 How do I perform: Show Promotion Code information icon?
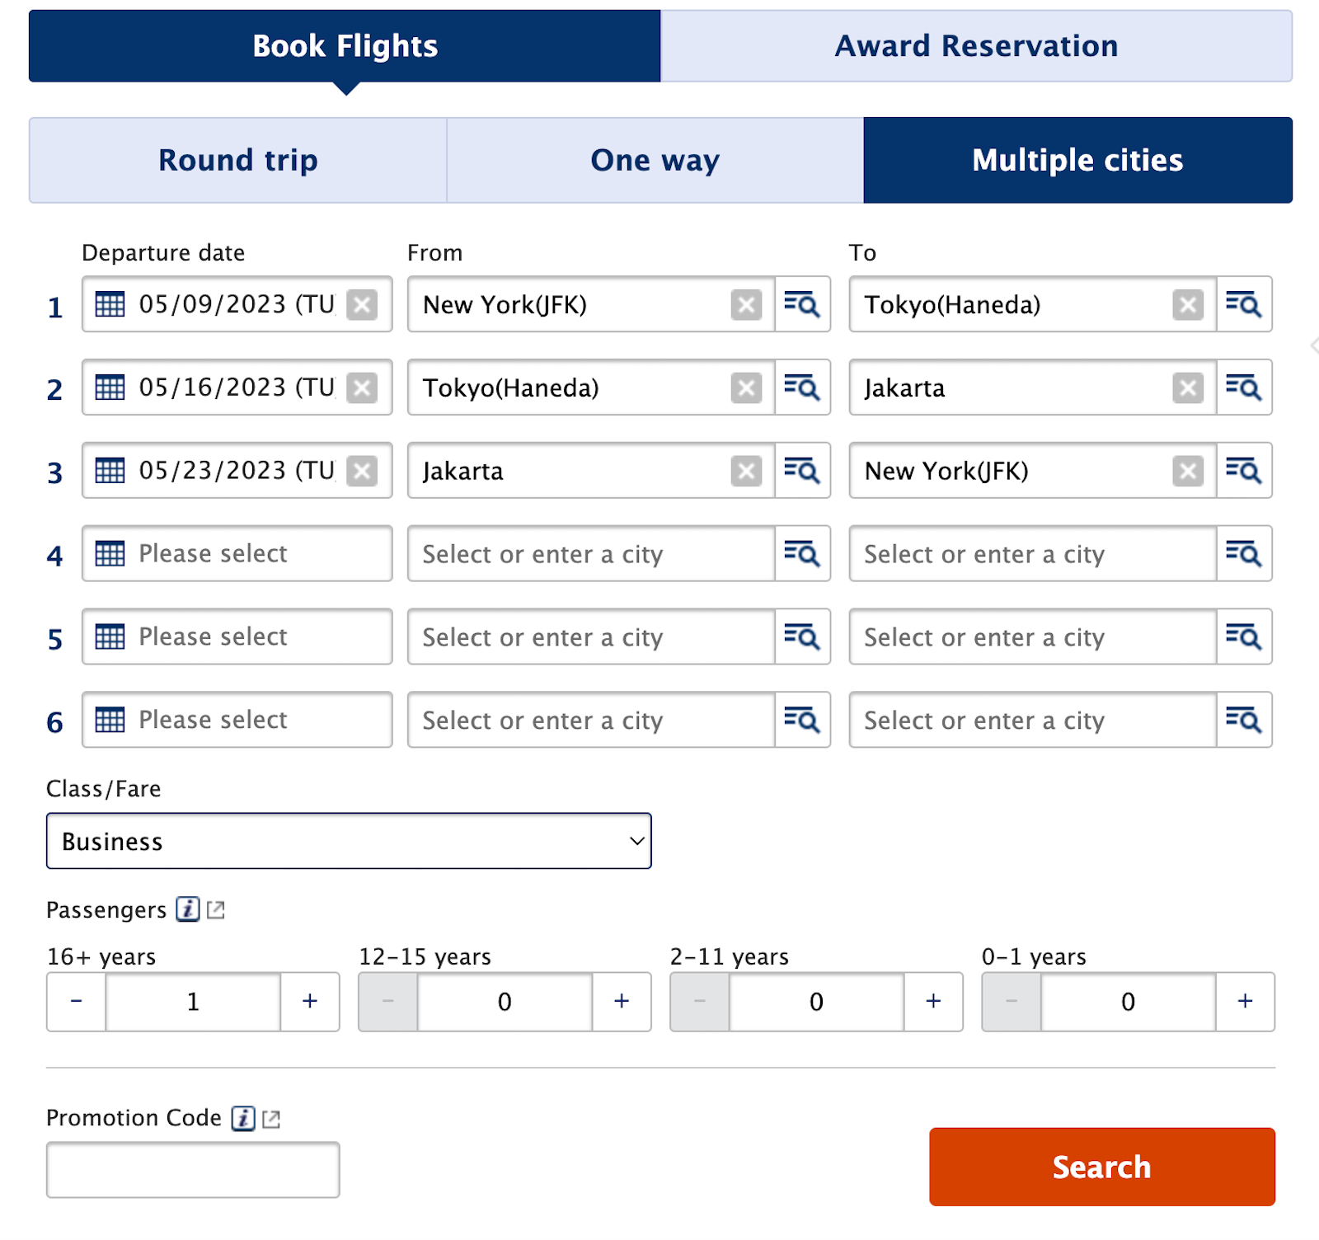(243, 1118)
